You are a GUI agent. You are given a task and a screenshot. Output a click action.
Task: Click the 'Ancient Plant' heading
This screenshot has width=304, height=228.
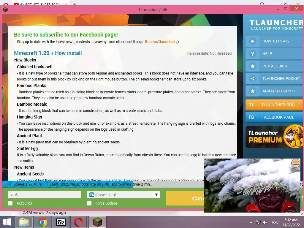click(x=29, y=136)
